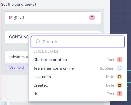Click the Text label in the Url row
This screenshot has height=105, width=131.
tap(110, 94)
